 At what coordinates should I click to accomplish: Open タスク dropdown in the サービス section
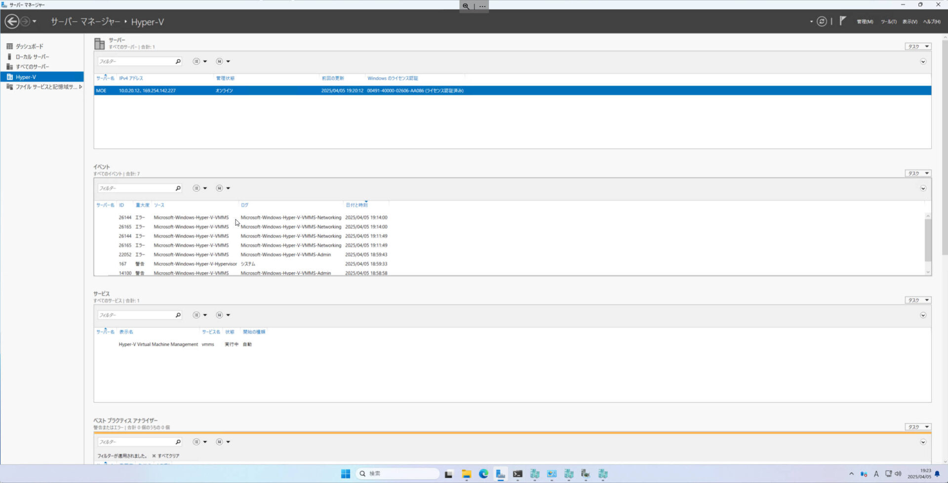point(918,300)
